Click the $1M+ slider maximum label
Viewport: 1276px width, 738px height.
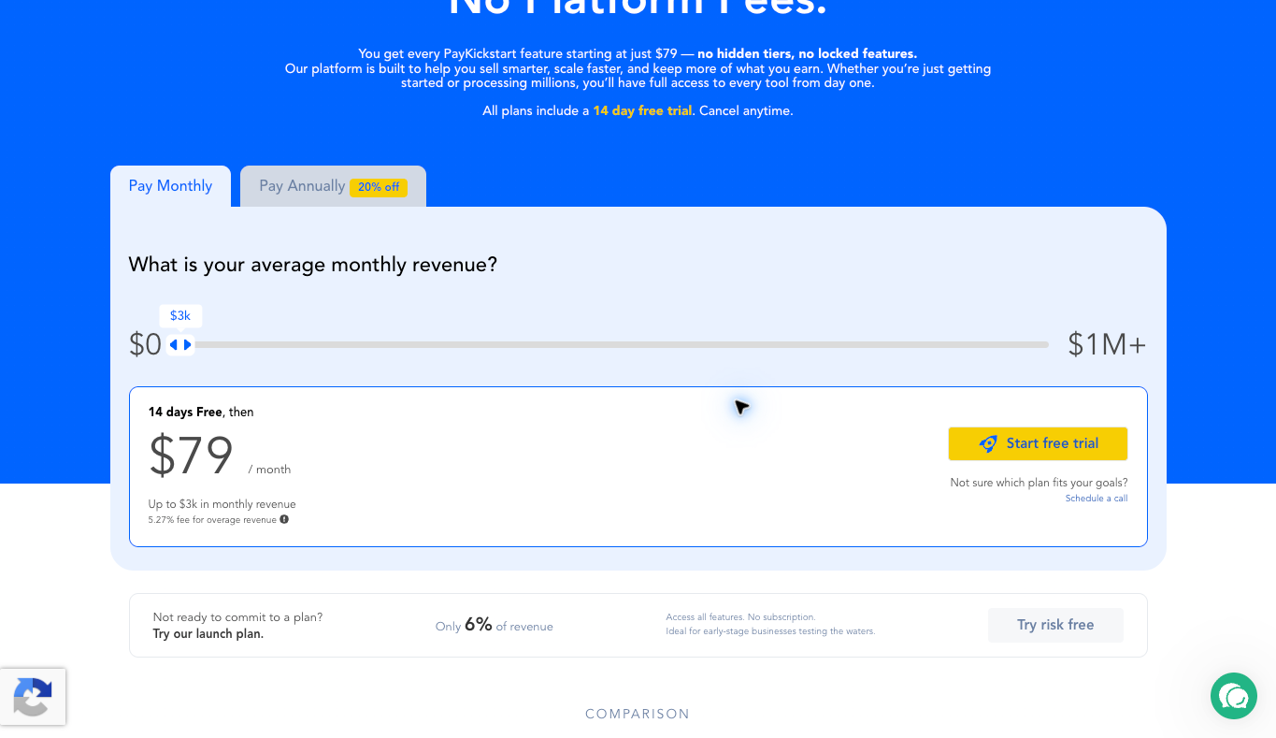click(x=1107, y=345)
